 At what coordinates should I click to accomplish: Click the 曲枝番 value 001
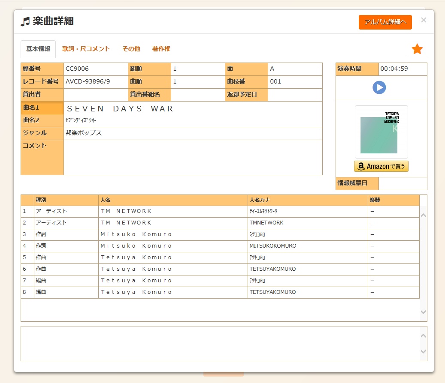click(275, 81)
